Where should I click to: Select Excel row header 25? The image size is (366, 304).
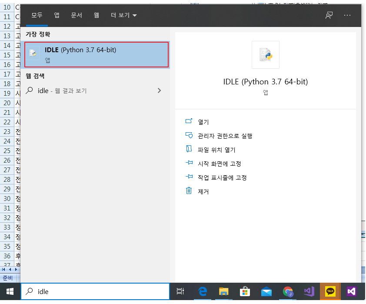pyautogui.click(x=7, y=151)
